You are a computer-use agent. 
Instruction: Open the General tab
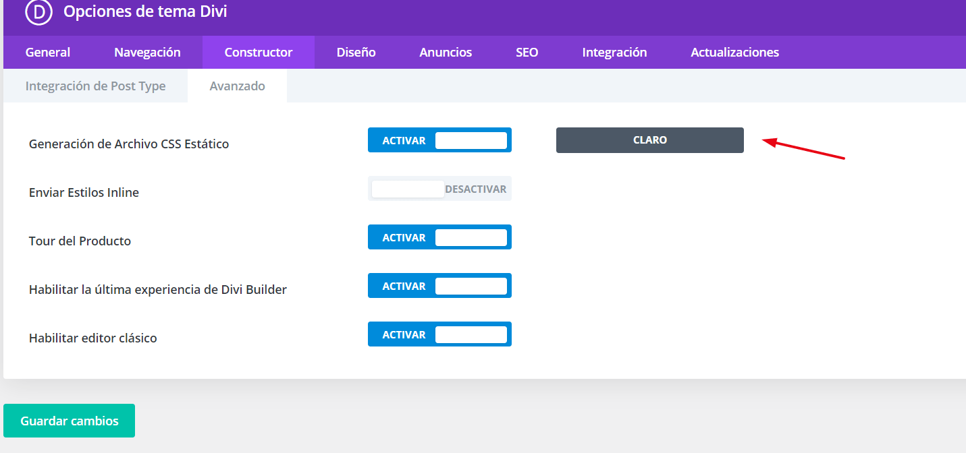click(x=48, y=53)
